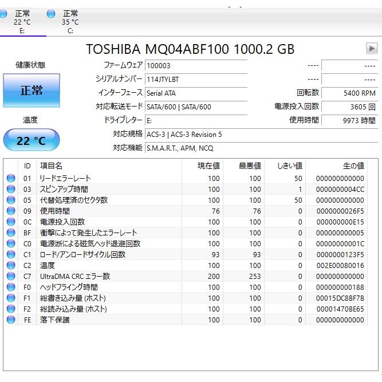Click status icon of row F0
The image size is (382, 382).
pyautogui.click(x=11, y=288)
